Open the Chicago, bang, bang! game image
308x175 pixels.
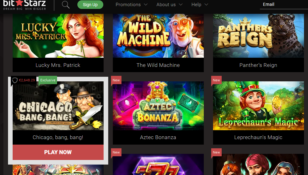coord(58,106)
